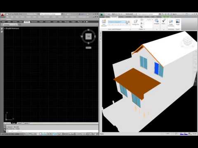Click the Top 2D Wireframe viewport label
Screen dimensions: 198x148
point(12,28)
